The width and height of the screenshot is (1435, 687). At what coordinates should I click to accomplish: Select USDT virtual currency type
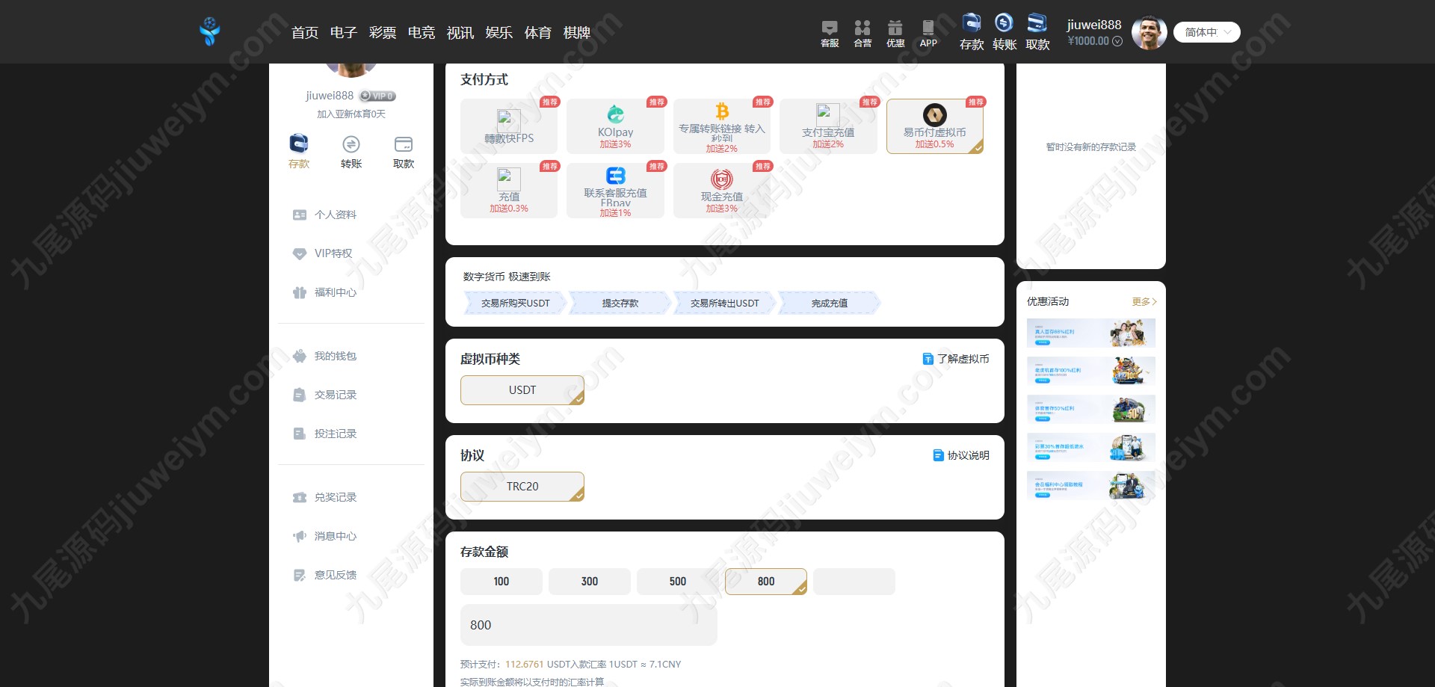tap(522, 390)
